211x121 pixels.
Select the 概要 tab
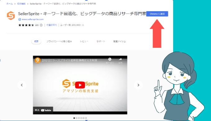pos(36,42)
